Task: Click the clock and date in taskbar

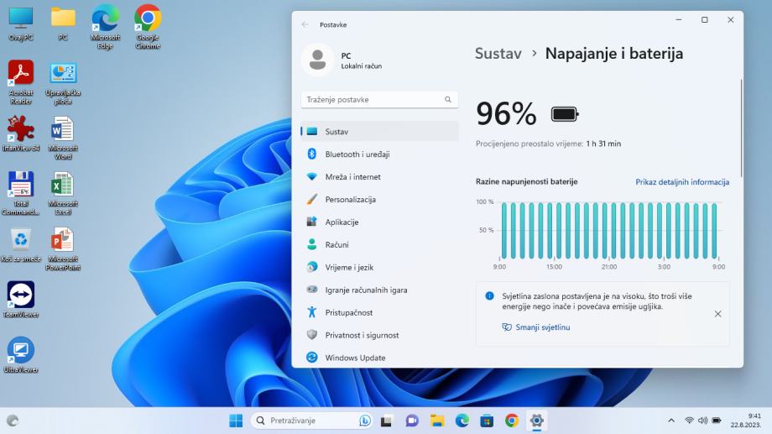Action: 745,421
